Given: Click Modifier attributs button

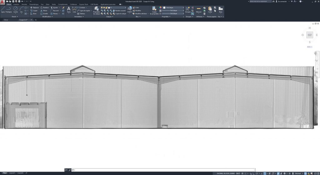Looking at the screenshot, I should (140, 14).
